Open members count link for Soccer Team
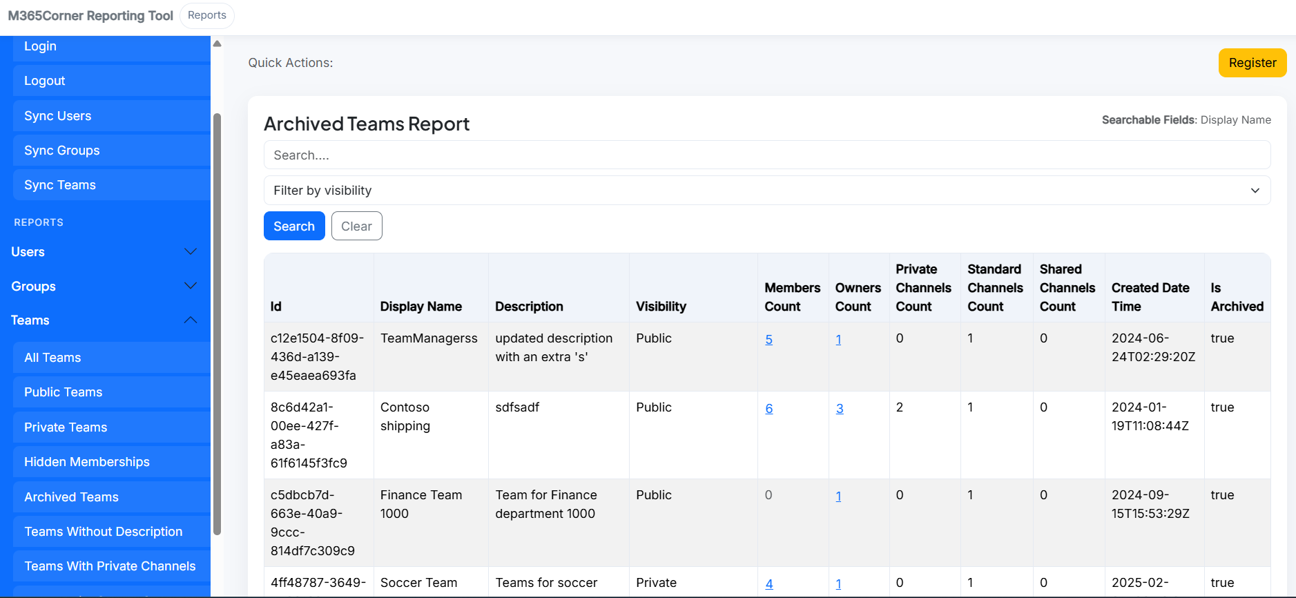The image size is (1296, 598). (x=769, y=584)
